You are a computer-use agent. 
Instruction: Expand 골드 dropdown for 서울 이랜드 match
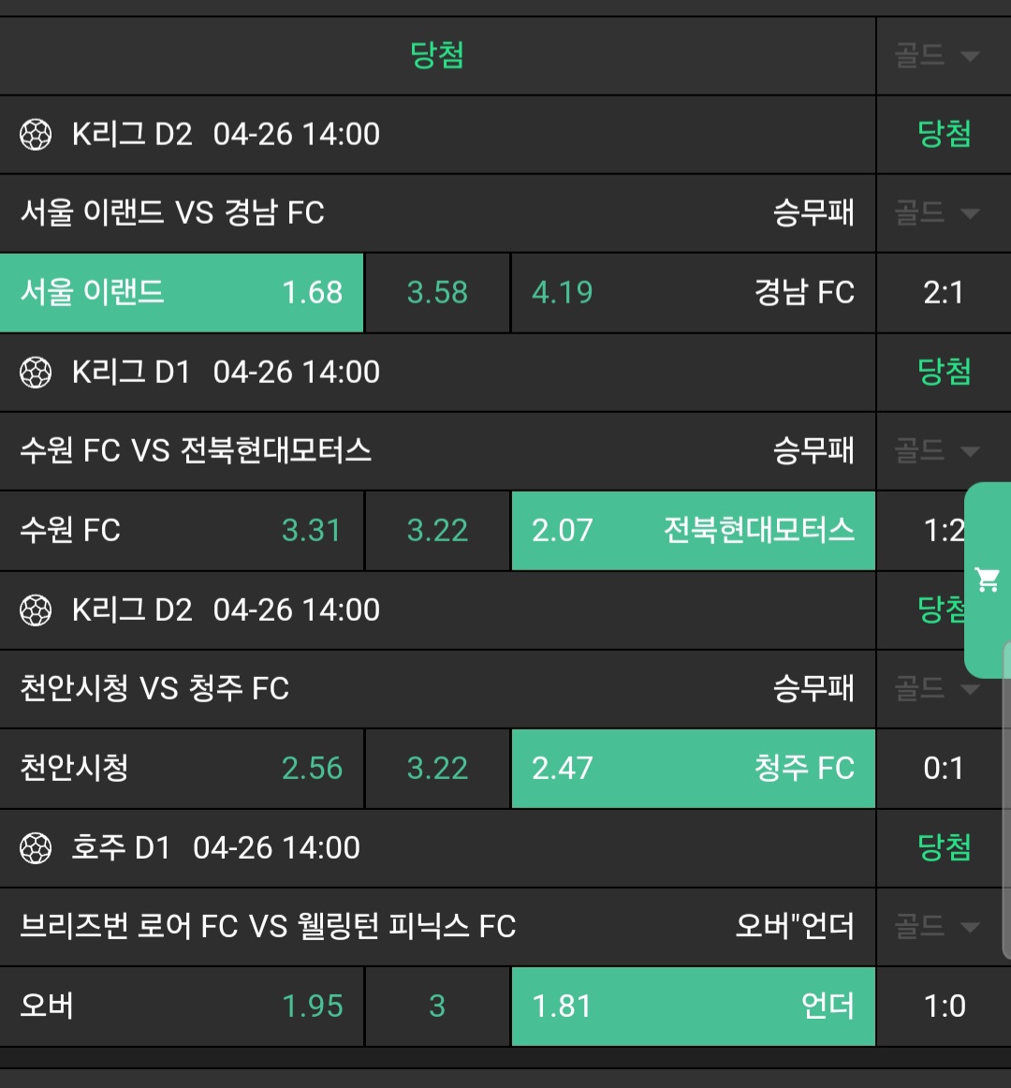[x=937, y=213]
